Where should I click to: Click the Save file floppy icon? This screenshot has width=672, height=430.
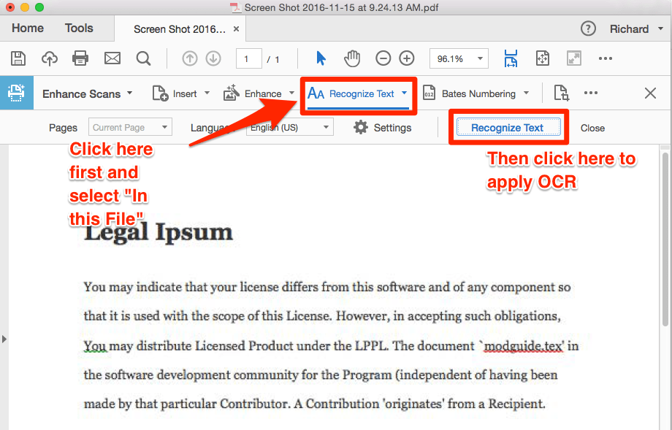(x=18, y=58)
